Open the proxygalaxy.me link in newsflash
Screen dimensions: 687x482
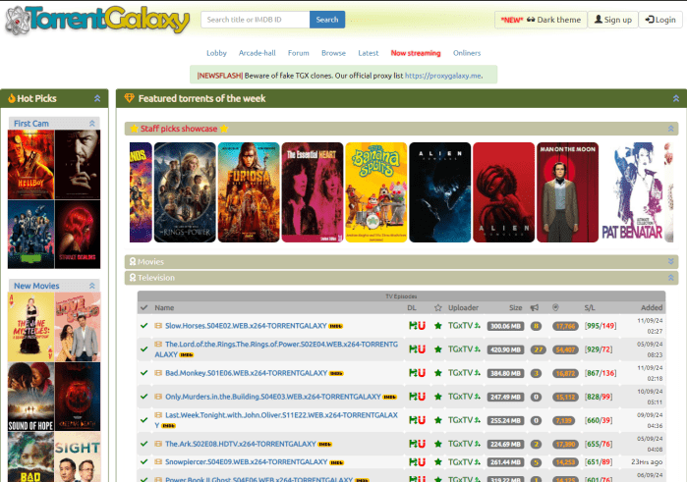[442, 75]
